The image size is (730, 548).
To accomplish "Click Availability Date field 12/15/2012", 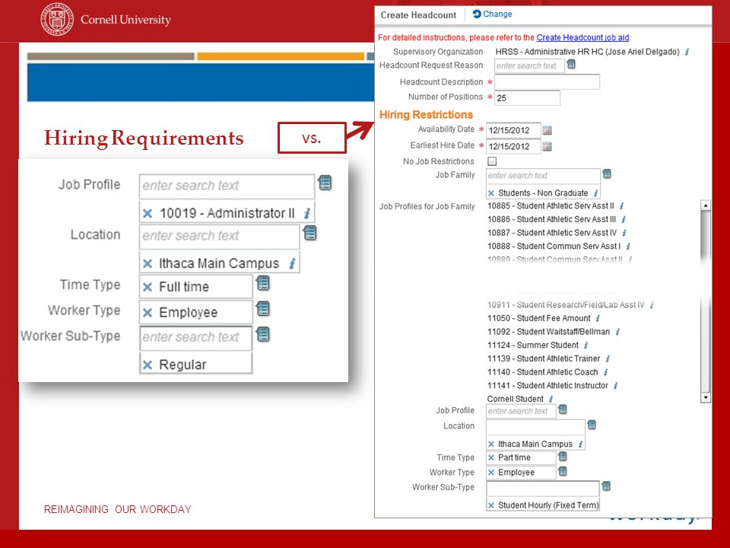I will 513,130.
